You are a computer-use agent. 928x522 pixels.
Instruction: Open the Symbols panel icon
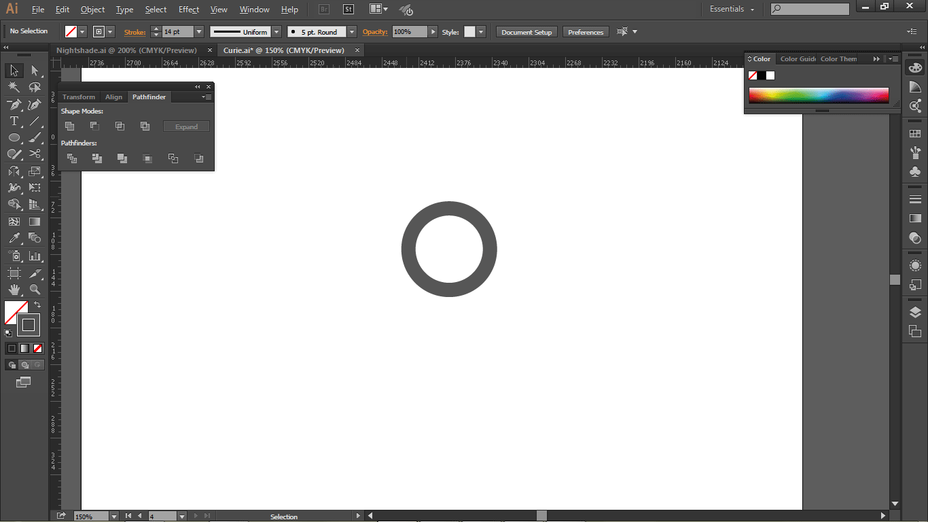point(915,172)
